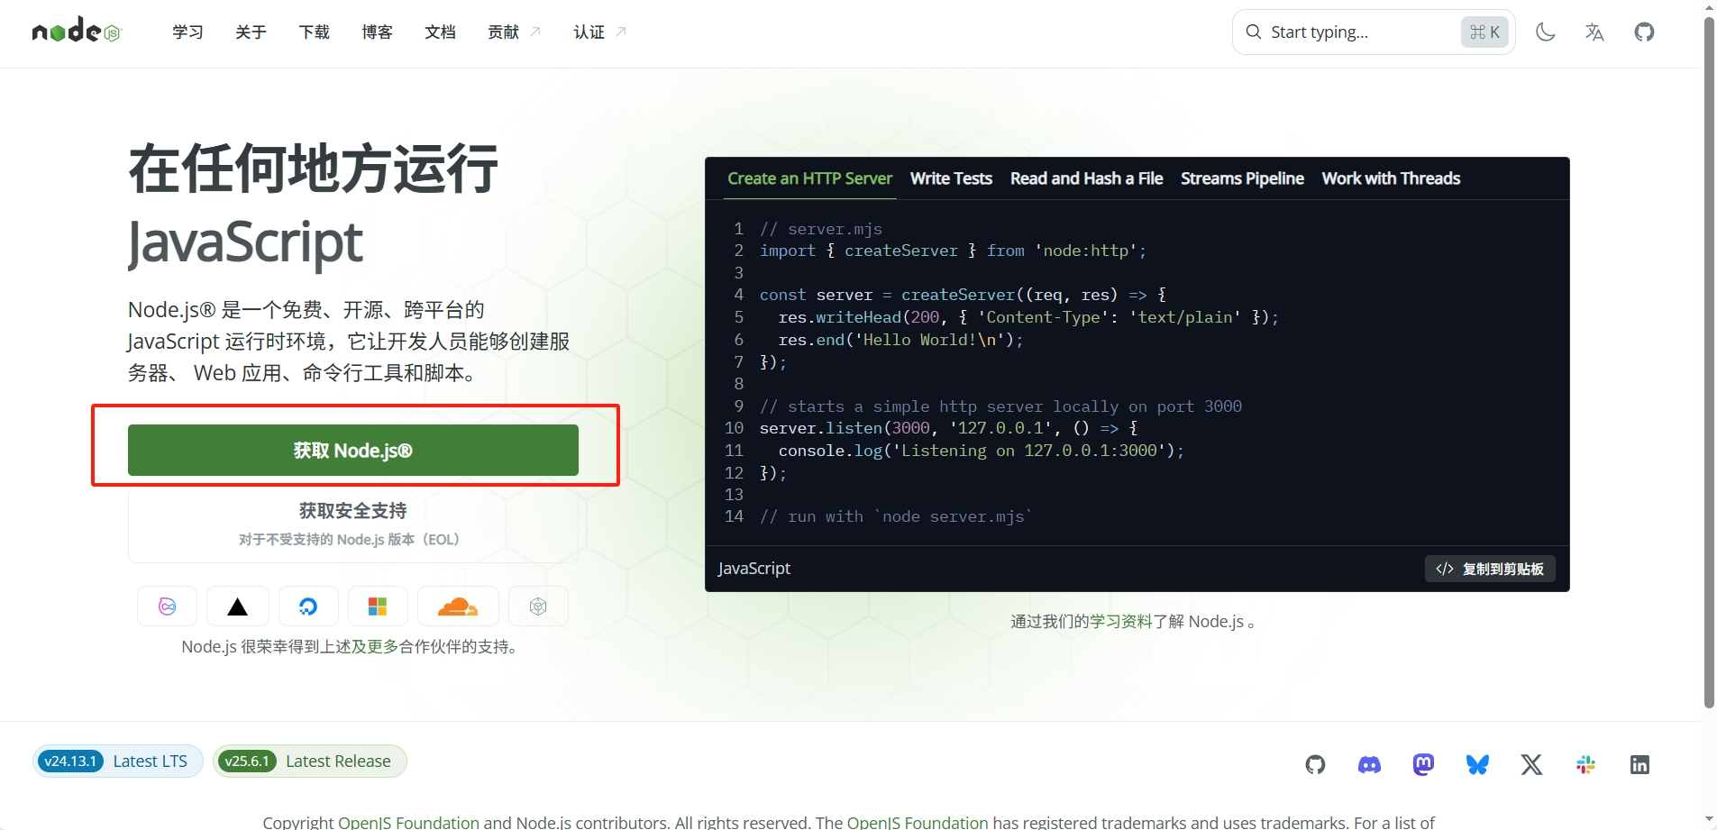Click the Mastodon icon in the footer
Image resolution: width=1717 pixels, height=830 pixels.
(1423, 764)
